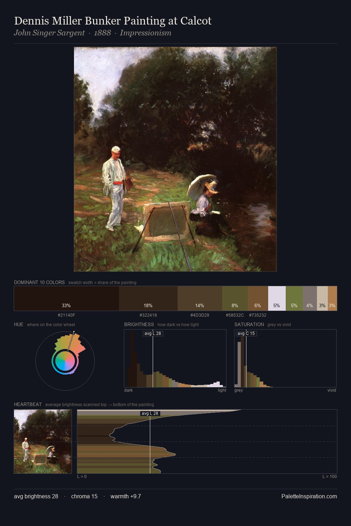351x526 pixels.
Task: Click the HEARTBEAT section heading
Action: pyautogui.click(x=28, y=404)
